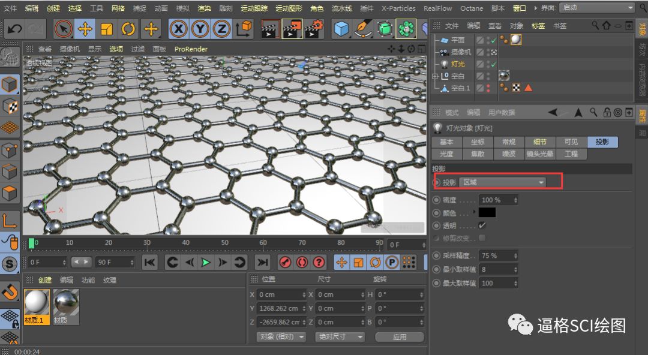Select 材质.1 material thumbnail
The height and width of the screenshot is (355, 648).
37,306
